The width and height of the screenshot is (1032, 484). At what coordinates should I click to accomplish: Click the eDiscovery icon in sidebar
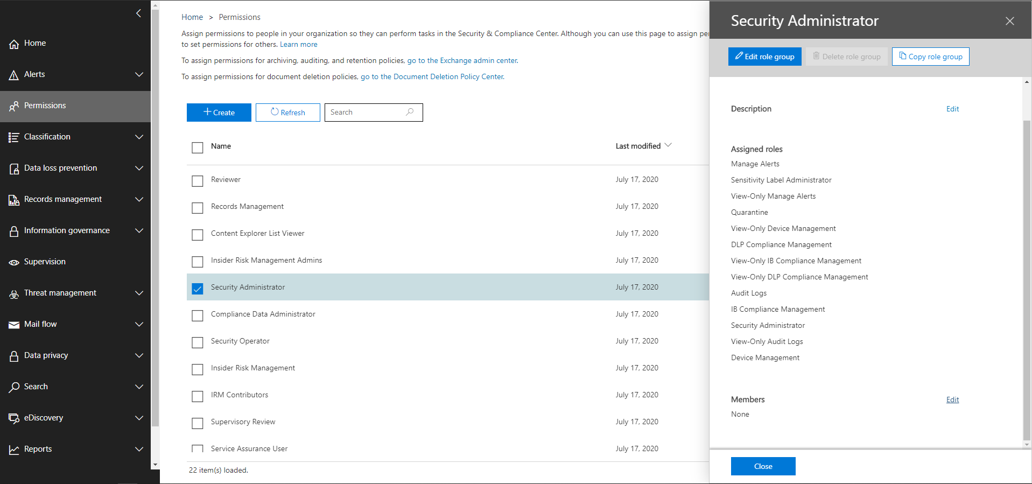click(x=14, y=418)
